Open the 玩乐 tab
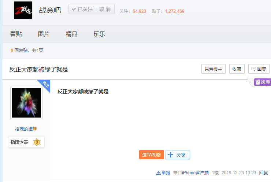The image size is (271, 182). pyautogui.click(x=99, y=34)
